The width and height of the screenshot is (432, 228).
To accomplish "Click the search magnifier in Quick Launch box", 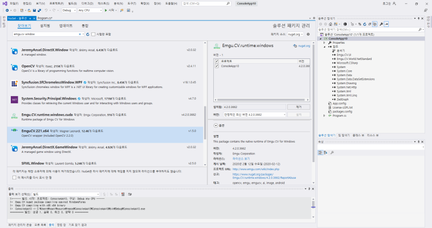I will pos(228,4).
